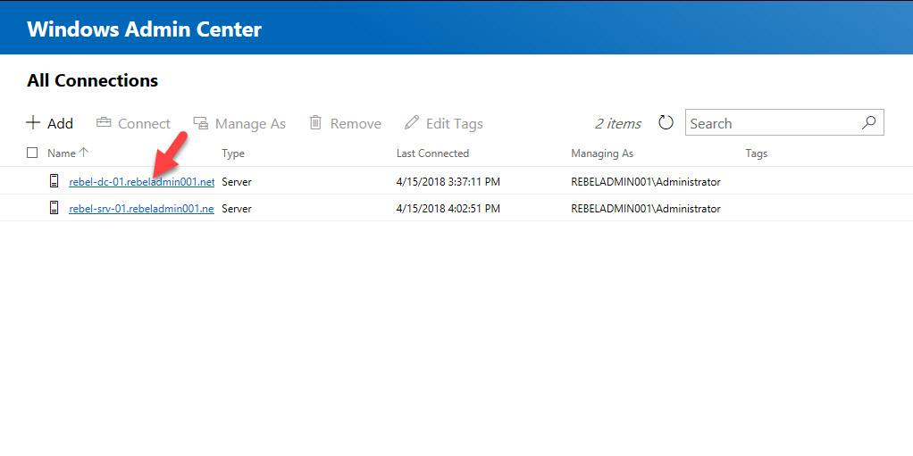Click the Windows Admin Center title
This screenshot has height=456, width=913.
145,29
